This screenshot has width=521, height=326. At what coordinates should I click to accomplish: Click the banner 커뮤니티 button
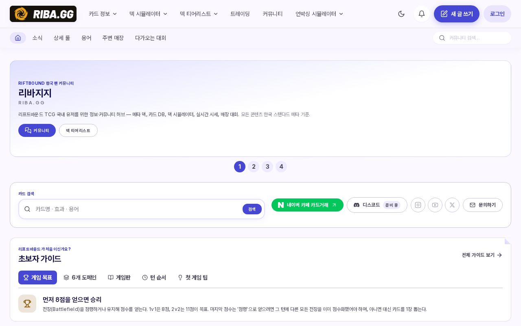point(37,130)
